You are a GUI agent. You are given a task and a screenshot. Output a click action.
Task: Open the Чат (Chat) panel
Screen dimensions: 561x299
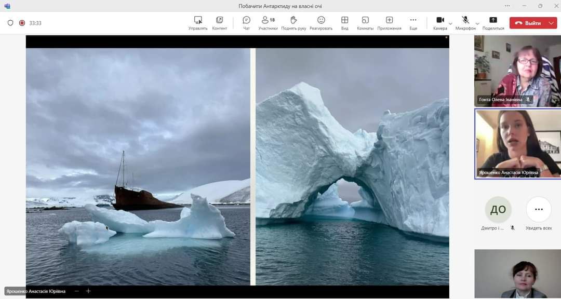246,23
